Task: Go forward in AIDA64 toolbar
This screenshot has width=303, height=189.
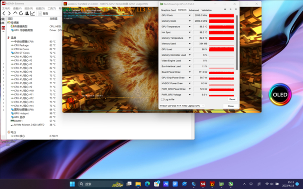Action: (x=9, y=13)
